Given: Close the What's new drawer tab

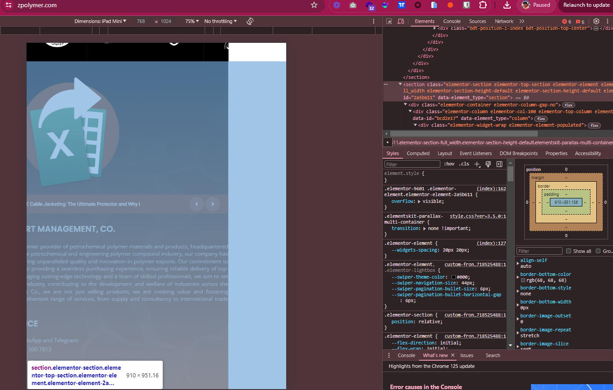Looking at the screenshot, I should 453,355.
